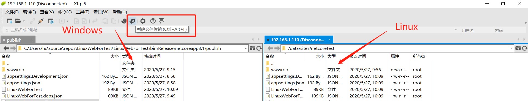Select remote parent directory '..' entry
Image resolution: width=528 pixels, height=101 pixels.
point(272,63)
